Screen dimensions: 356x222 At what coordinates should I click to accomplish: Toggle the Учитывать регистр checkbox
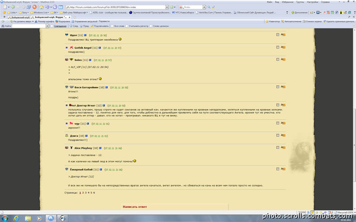coord(127,26)
